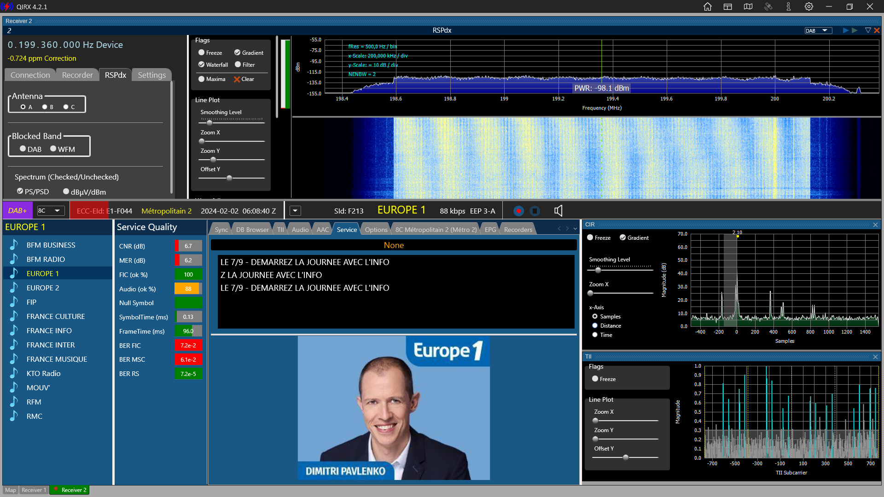Screen dimensions: 884x497
Task: Select antenna B
Action: (x=45, y=107)
